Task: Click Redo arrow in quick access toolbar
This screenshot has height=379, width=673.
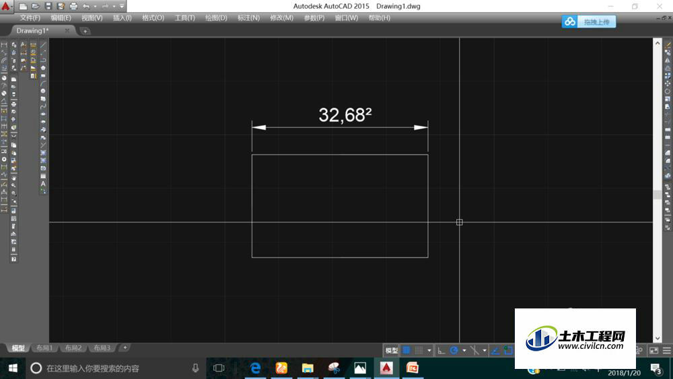Action: click(105, 7)
